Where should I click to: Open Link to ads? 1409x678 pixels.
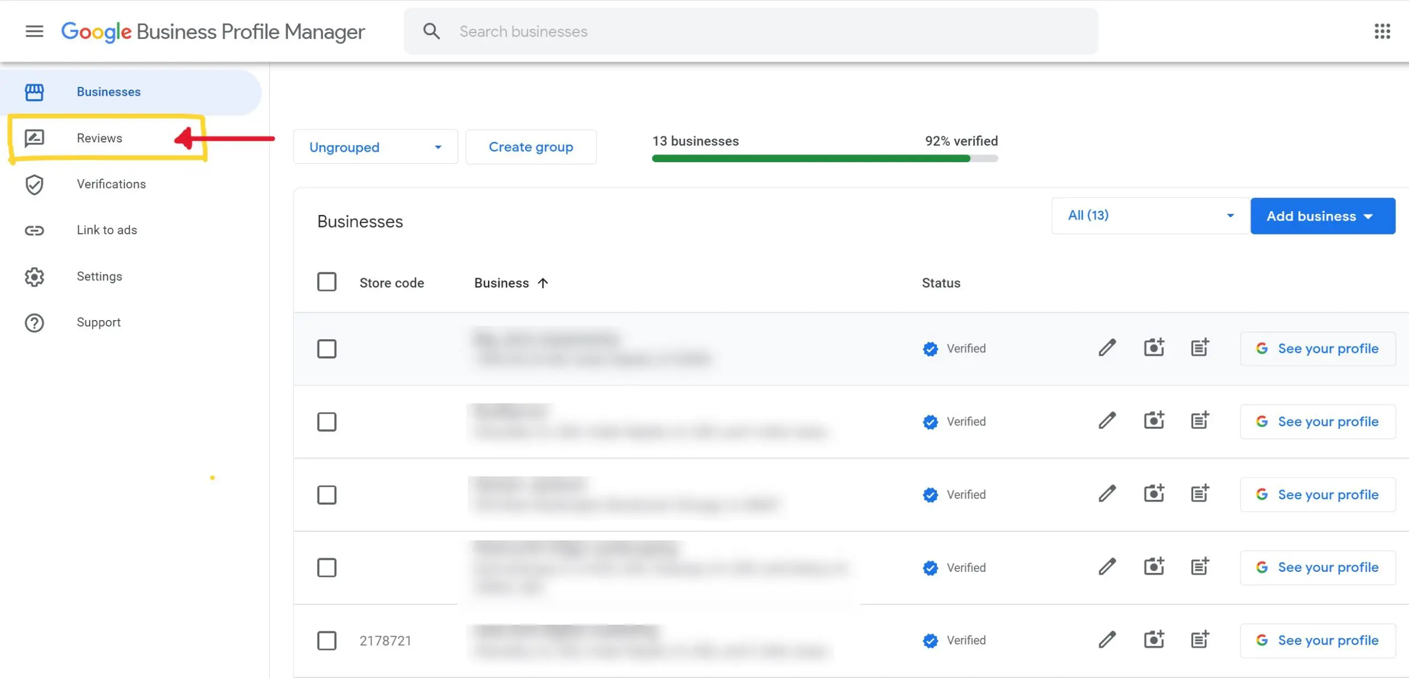click(x=107, y=230)
